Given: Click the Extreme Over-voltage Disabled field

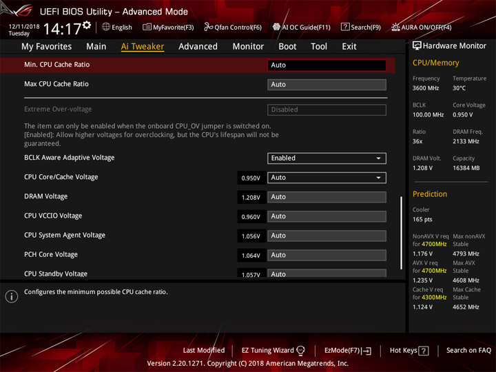Looking at the screenshot, I should coord(327,110).
